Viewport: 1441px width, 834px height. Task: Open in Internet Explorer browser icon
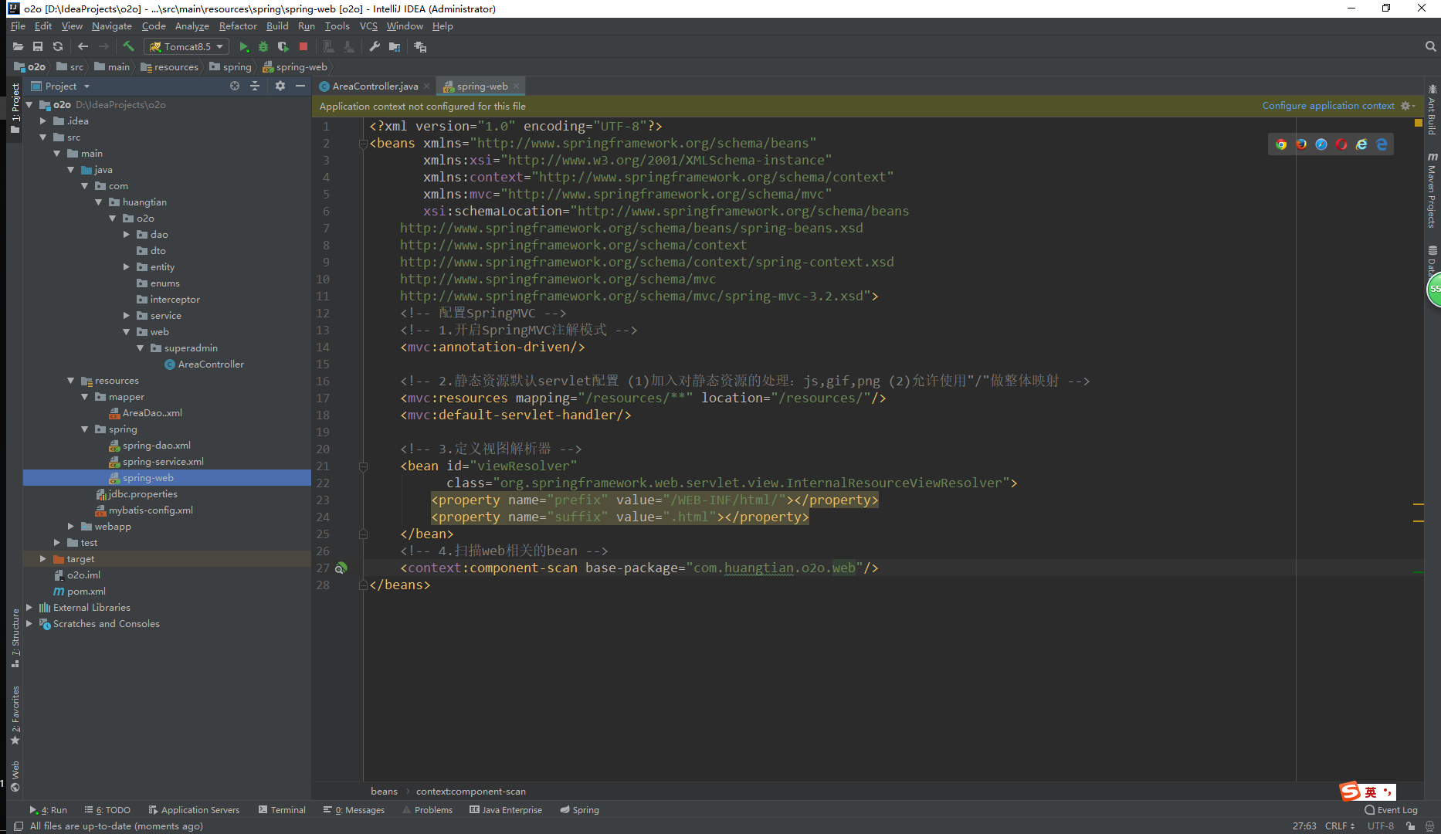(x=1361, y=144)
